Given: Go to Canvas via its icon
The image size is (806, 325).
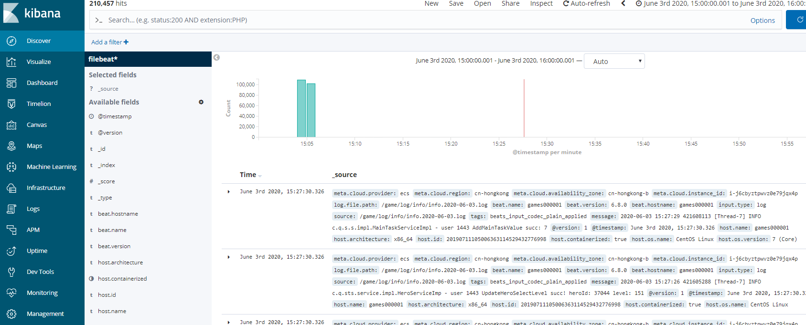Looking at the screenshot, I should 11,125.
